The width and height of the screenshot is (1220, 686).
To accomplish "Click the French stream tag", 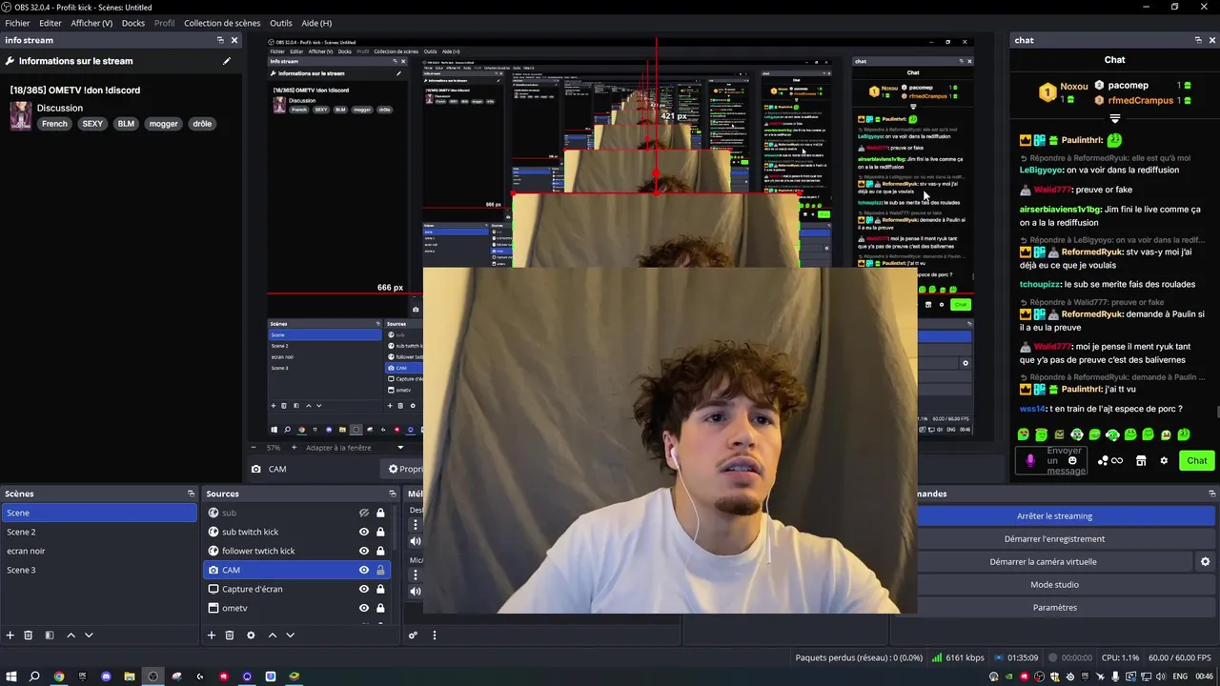I will coord(54,124).
